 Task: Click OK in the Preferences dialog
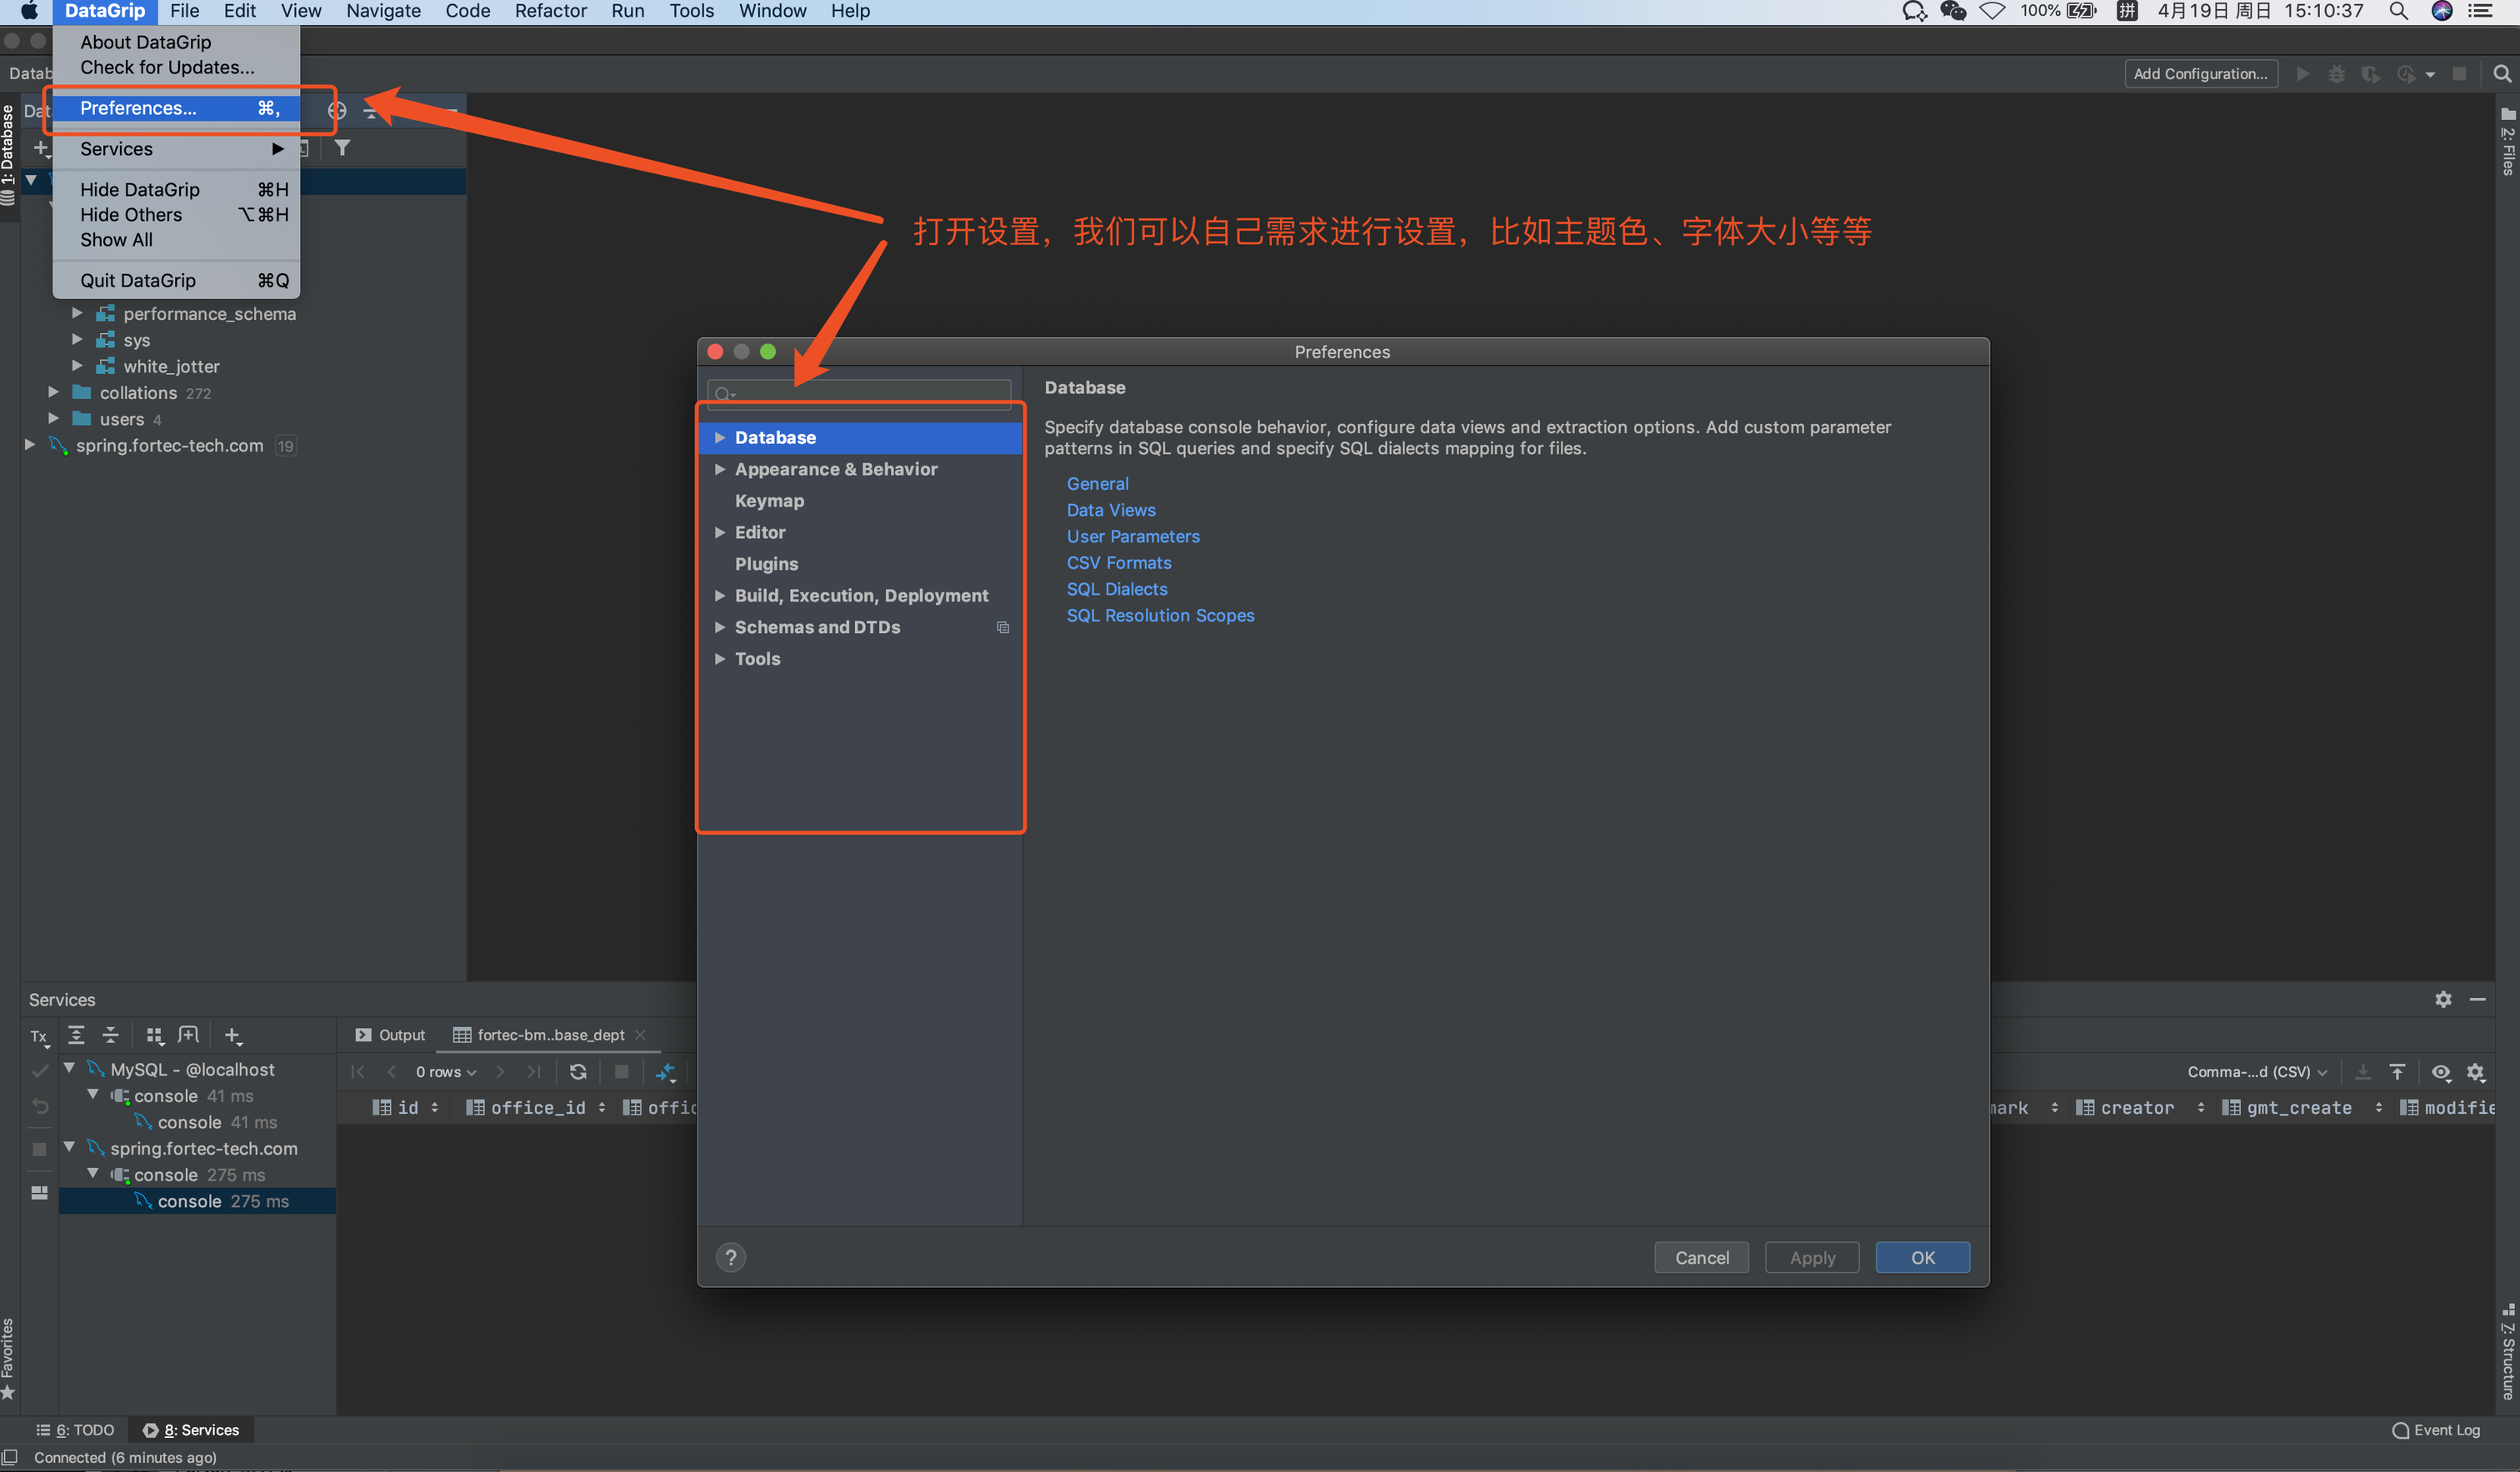(1922, 1257)
